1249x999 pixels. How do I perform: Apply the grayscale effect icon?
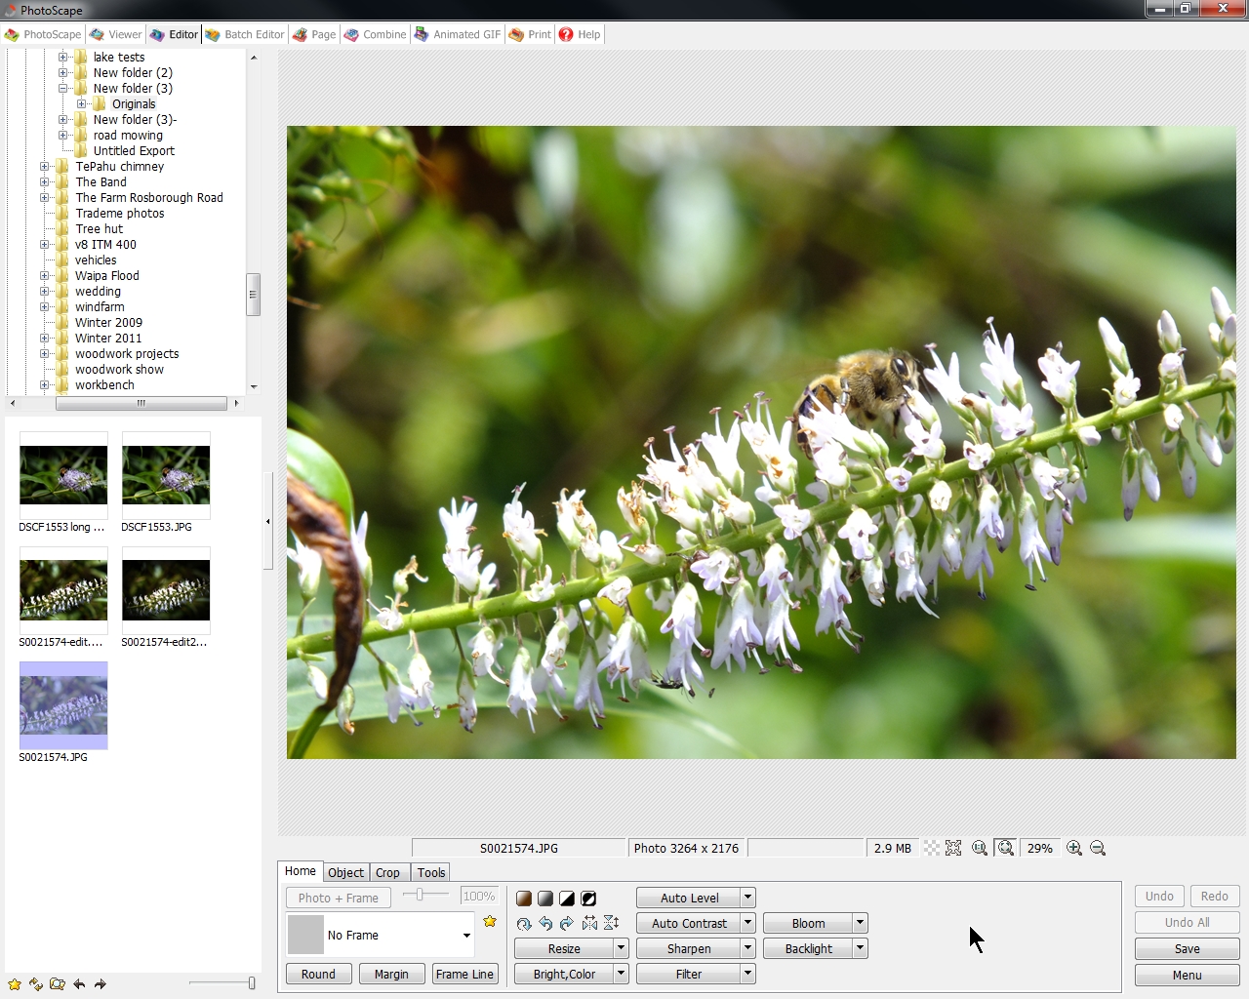click(x=544, y=898)
